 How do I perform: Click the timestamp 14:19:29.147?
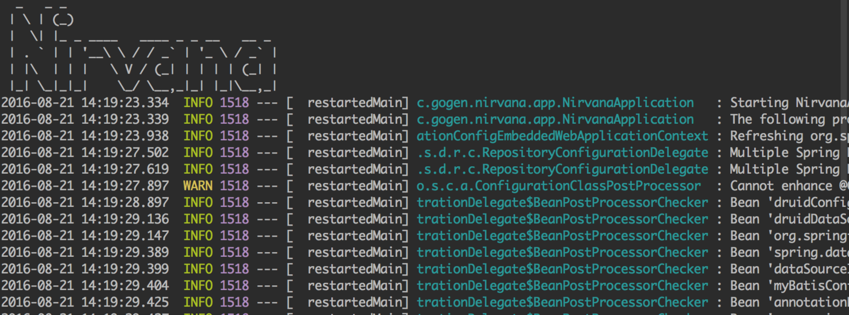(x=125, y=236)
